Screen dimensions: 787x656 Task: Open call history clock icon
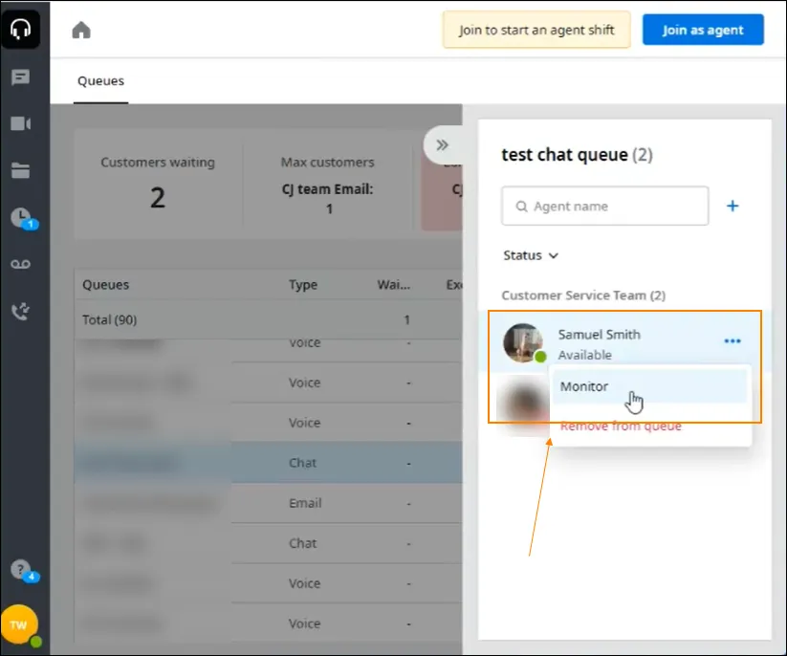tap(23, 219)
